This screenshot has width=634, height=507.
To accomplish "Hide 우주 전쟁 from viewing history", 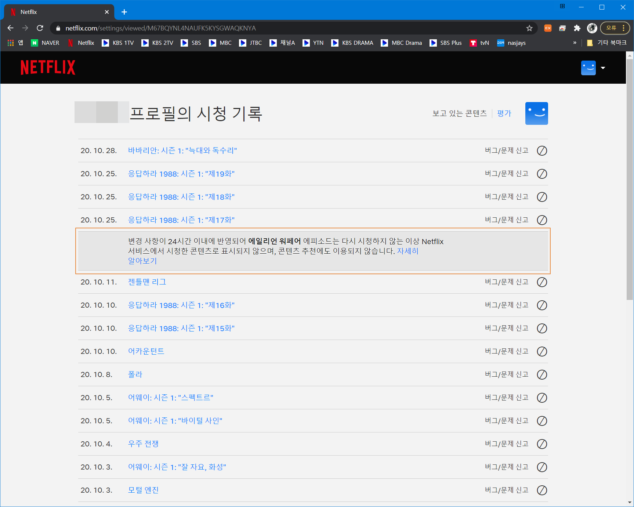I will pyautogui.click(x=542, y=444).
